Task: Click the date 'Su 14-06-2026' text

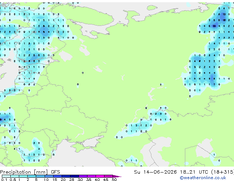Action: (x=155, y=172)
